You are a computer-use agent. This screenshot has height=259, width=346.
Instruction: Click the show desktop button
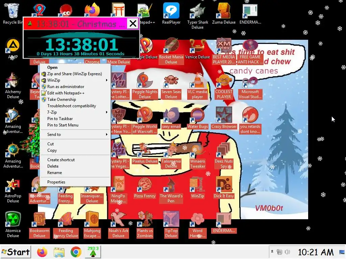342,252
